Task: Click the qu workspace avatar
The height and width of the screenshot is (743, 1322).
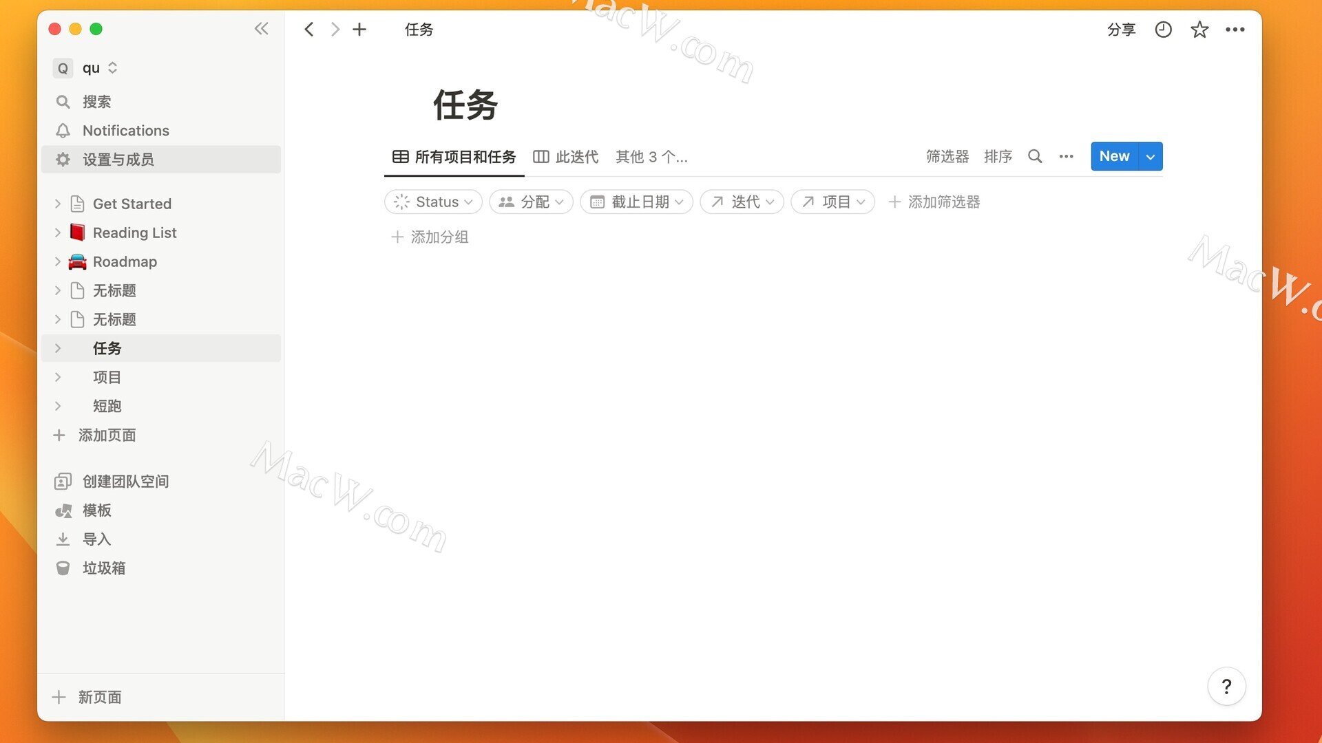Action: (x=63, y=68)
